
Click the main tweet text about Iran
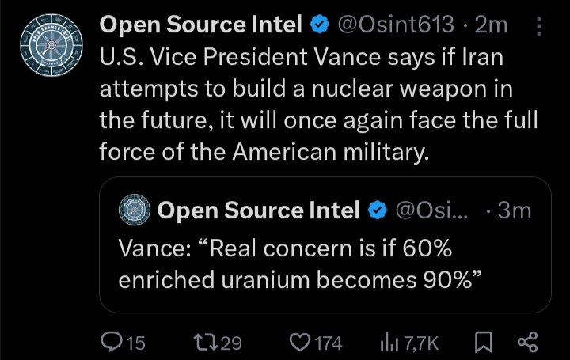tap(318, 104)
